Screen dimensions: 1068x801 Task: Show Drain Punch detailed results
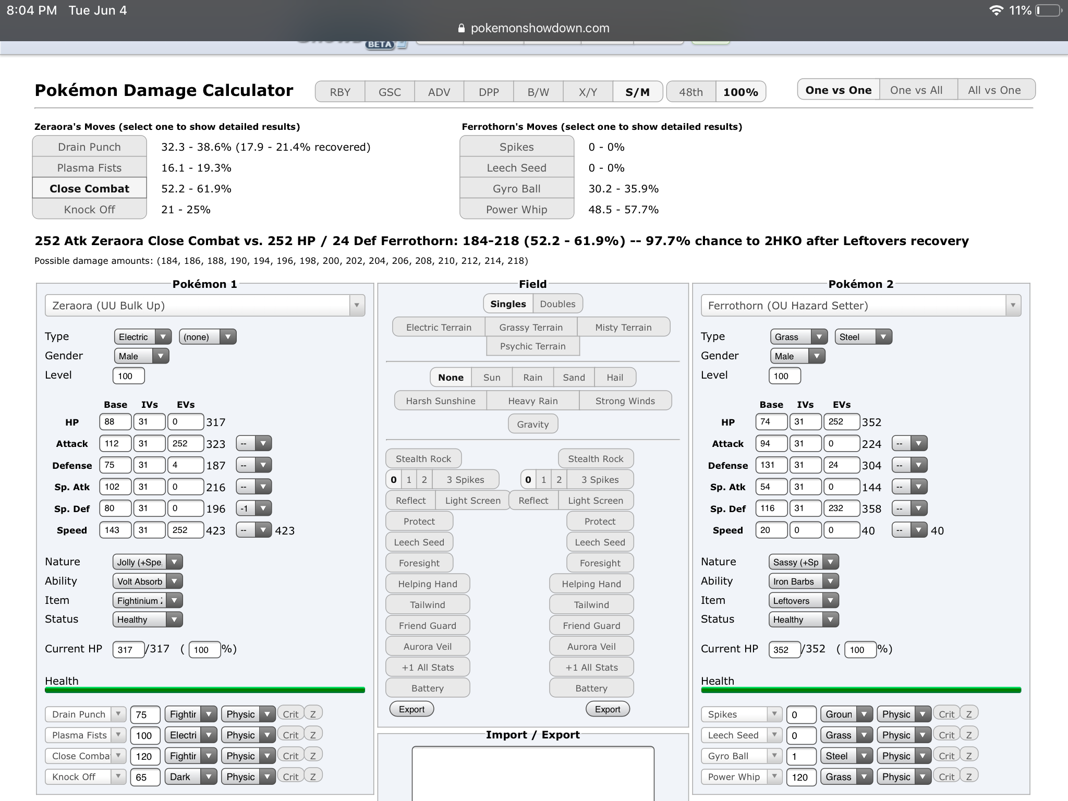click(89, 147)
